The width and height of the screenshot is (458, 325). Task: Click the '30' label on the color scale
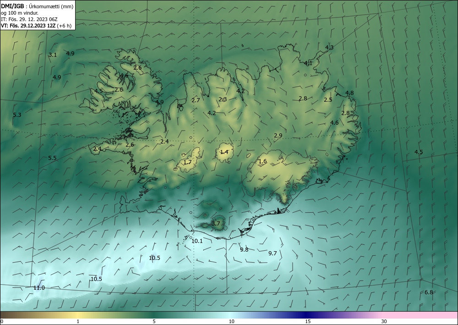[x=384, y=322]
